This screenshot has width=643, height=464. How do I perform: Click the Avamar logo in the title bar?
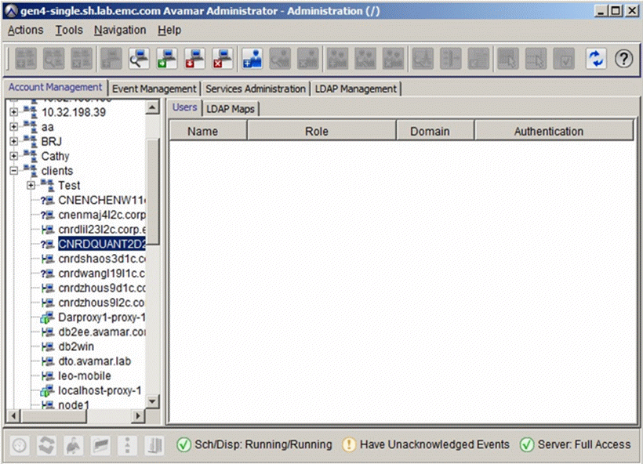(x=9, y=10)
